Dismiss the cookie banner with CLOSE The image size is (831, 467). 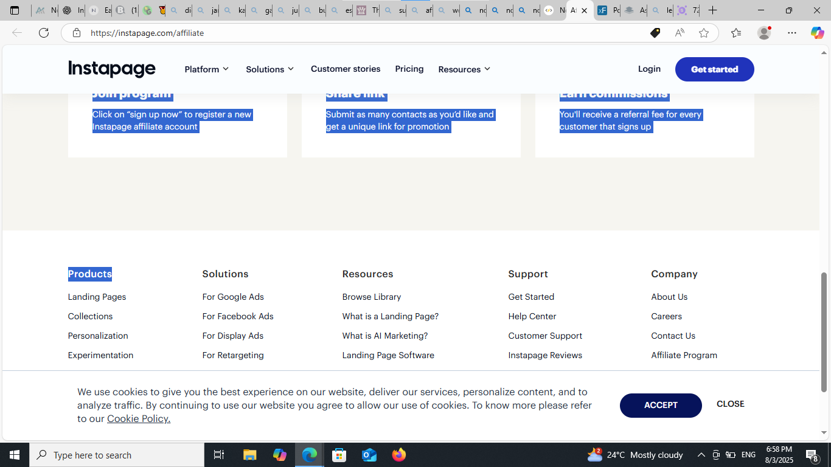pos(730,404)
